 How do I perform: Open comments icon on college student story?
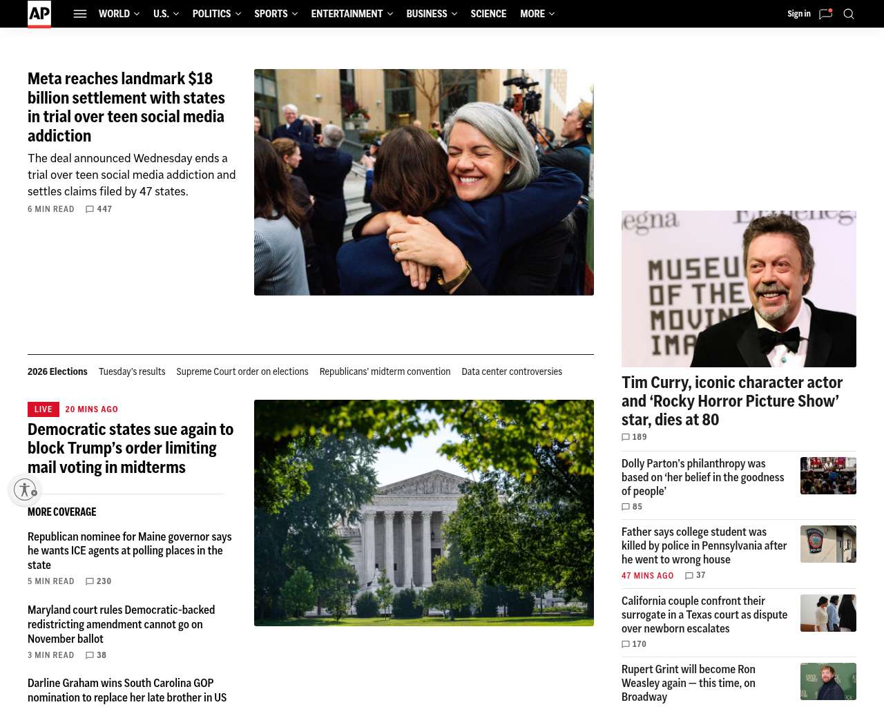click(689, 575)
